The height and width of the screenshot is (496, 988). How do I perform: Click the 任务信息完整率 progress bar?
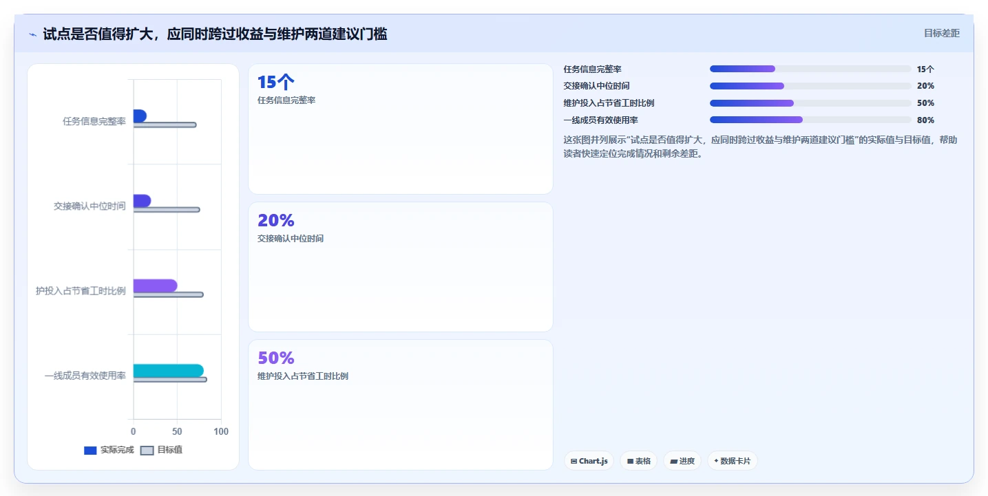coord(810,69)
